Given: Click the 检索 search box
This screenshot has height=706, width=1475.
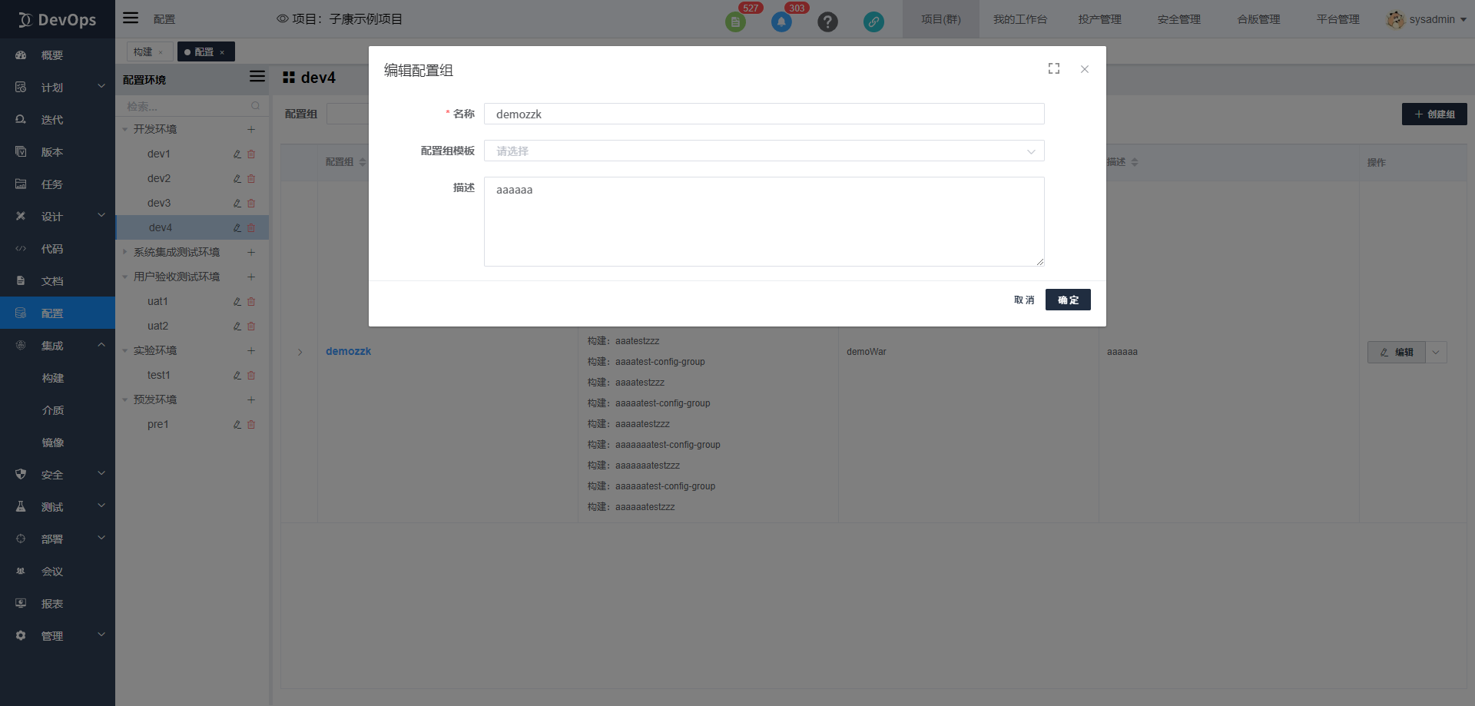Looking at the screenshot, I should 192,106.
